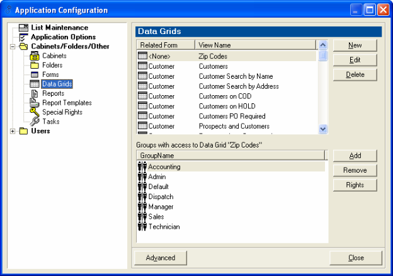Click grid icon of Customer Search by Name row
The image size is (393, 276).
tap(142, 76)
